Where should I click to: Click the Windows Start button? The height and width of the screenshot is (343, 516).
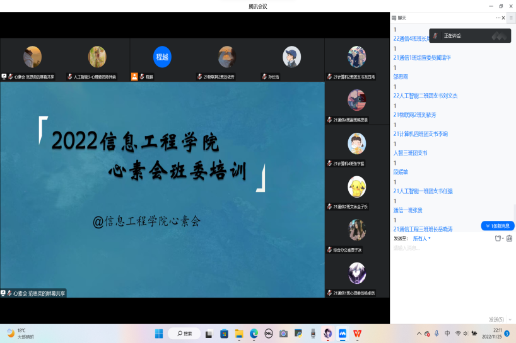pos(159,334)
